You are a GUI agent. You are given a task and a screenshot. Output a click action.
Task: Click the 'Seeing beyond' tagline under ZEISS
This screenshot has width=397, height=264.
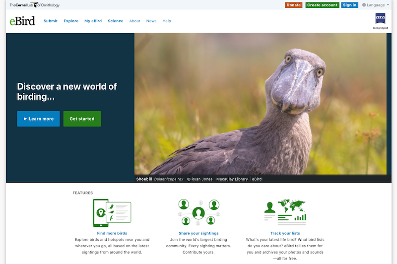coord(380,28)
